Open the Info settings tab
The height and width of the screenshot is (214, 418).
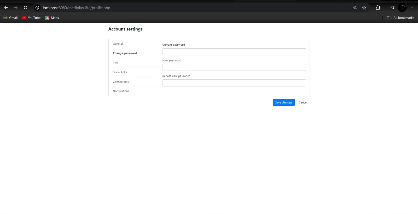coord(133,63)
